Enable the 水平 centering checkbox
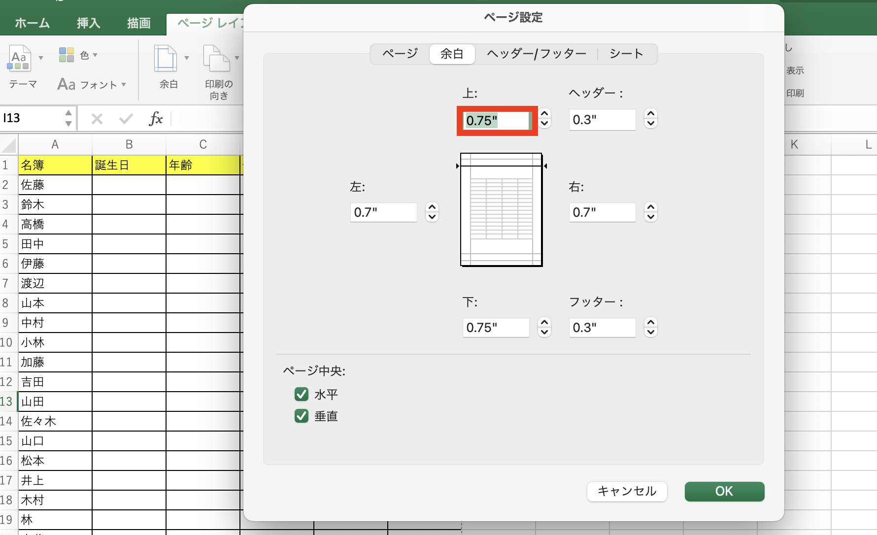The width and height of the screenshot is (877, 535). click(x=301, y=394)
